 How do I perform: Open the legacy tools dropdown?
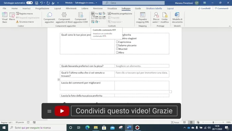point(97,22)
